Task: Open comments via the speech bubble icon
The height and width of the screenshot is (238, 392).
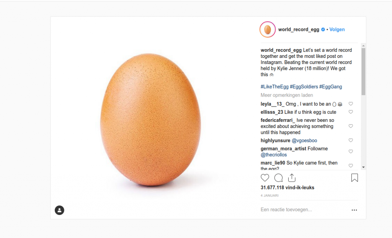Action: coord(278,178)
